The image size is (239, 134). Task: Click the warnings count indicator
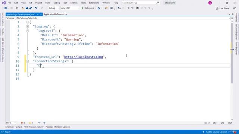(x=31, y=123)
